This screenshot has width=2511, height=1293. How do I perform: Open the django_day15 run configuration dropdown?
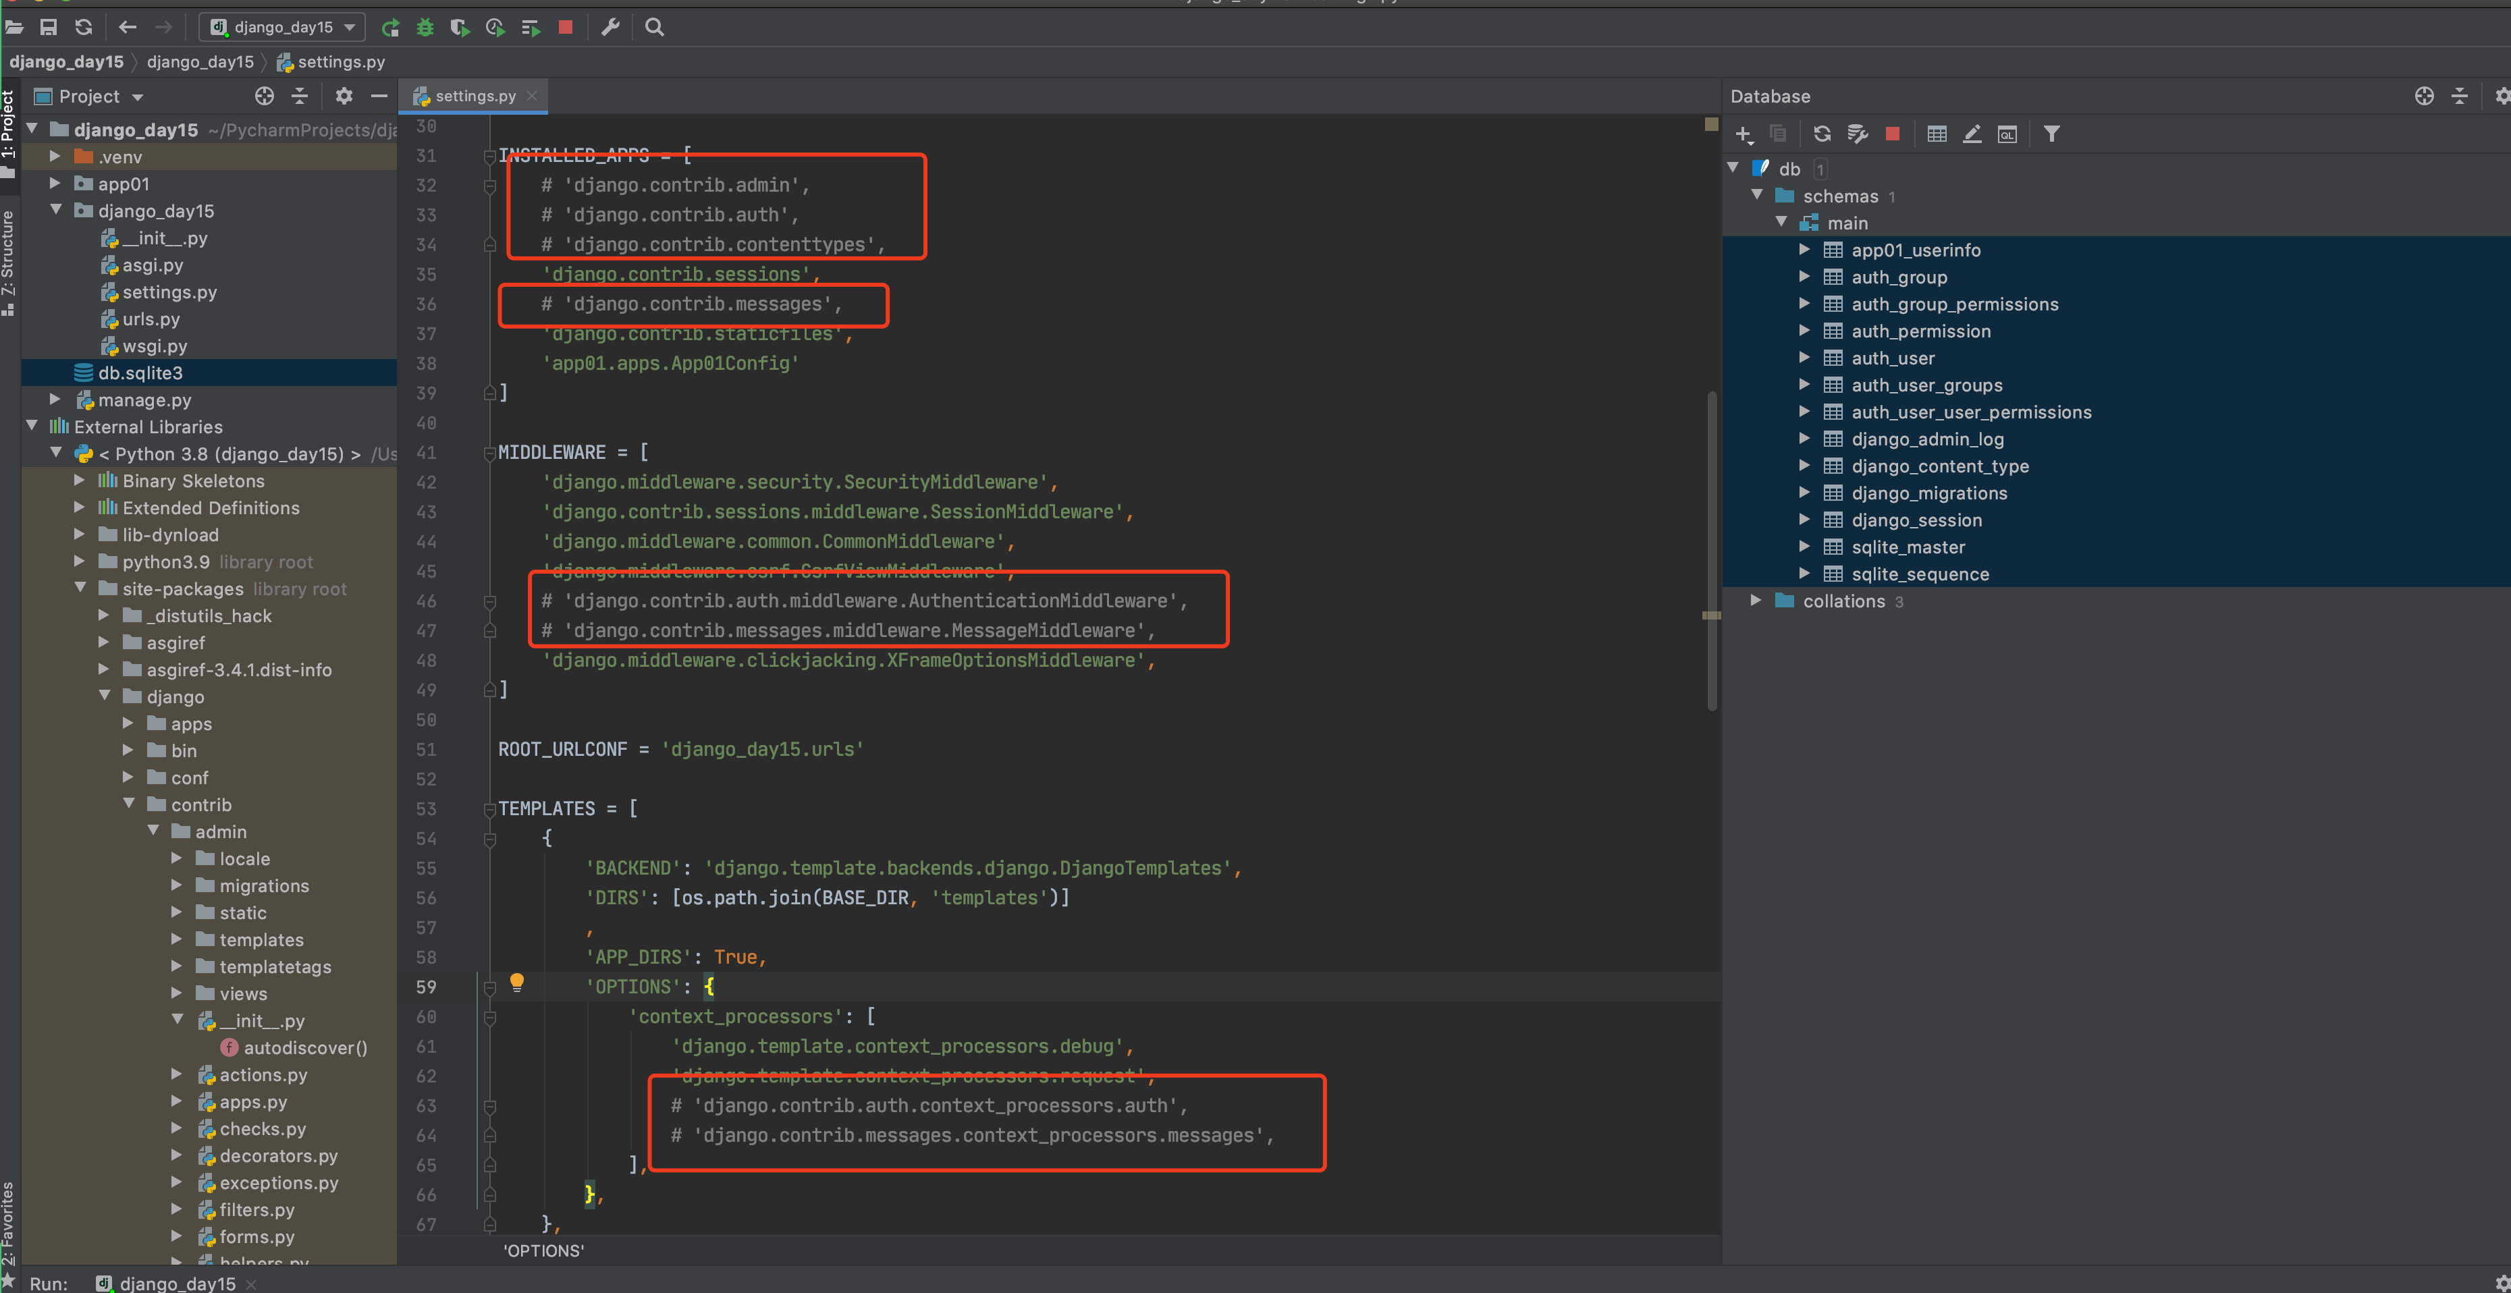[x=283, y=27]
